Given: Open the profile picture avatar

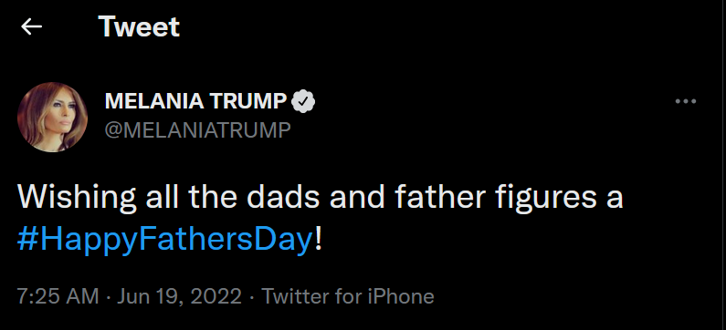Looking at the screenshot, I should coord(52,117).
